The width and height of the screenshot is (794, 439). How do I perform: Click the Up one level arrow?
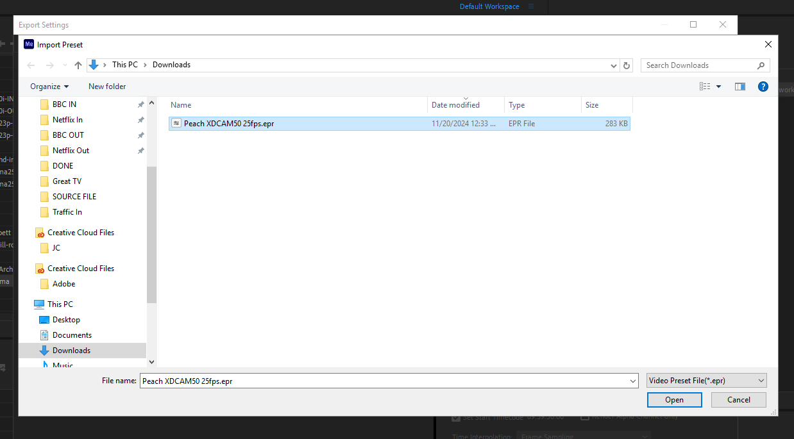[x=78, y=65]
